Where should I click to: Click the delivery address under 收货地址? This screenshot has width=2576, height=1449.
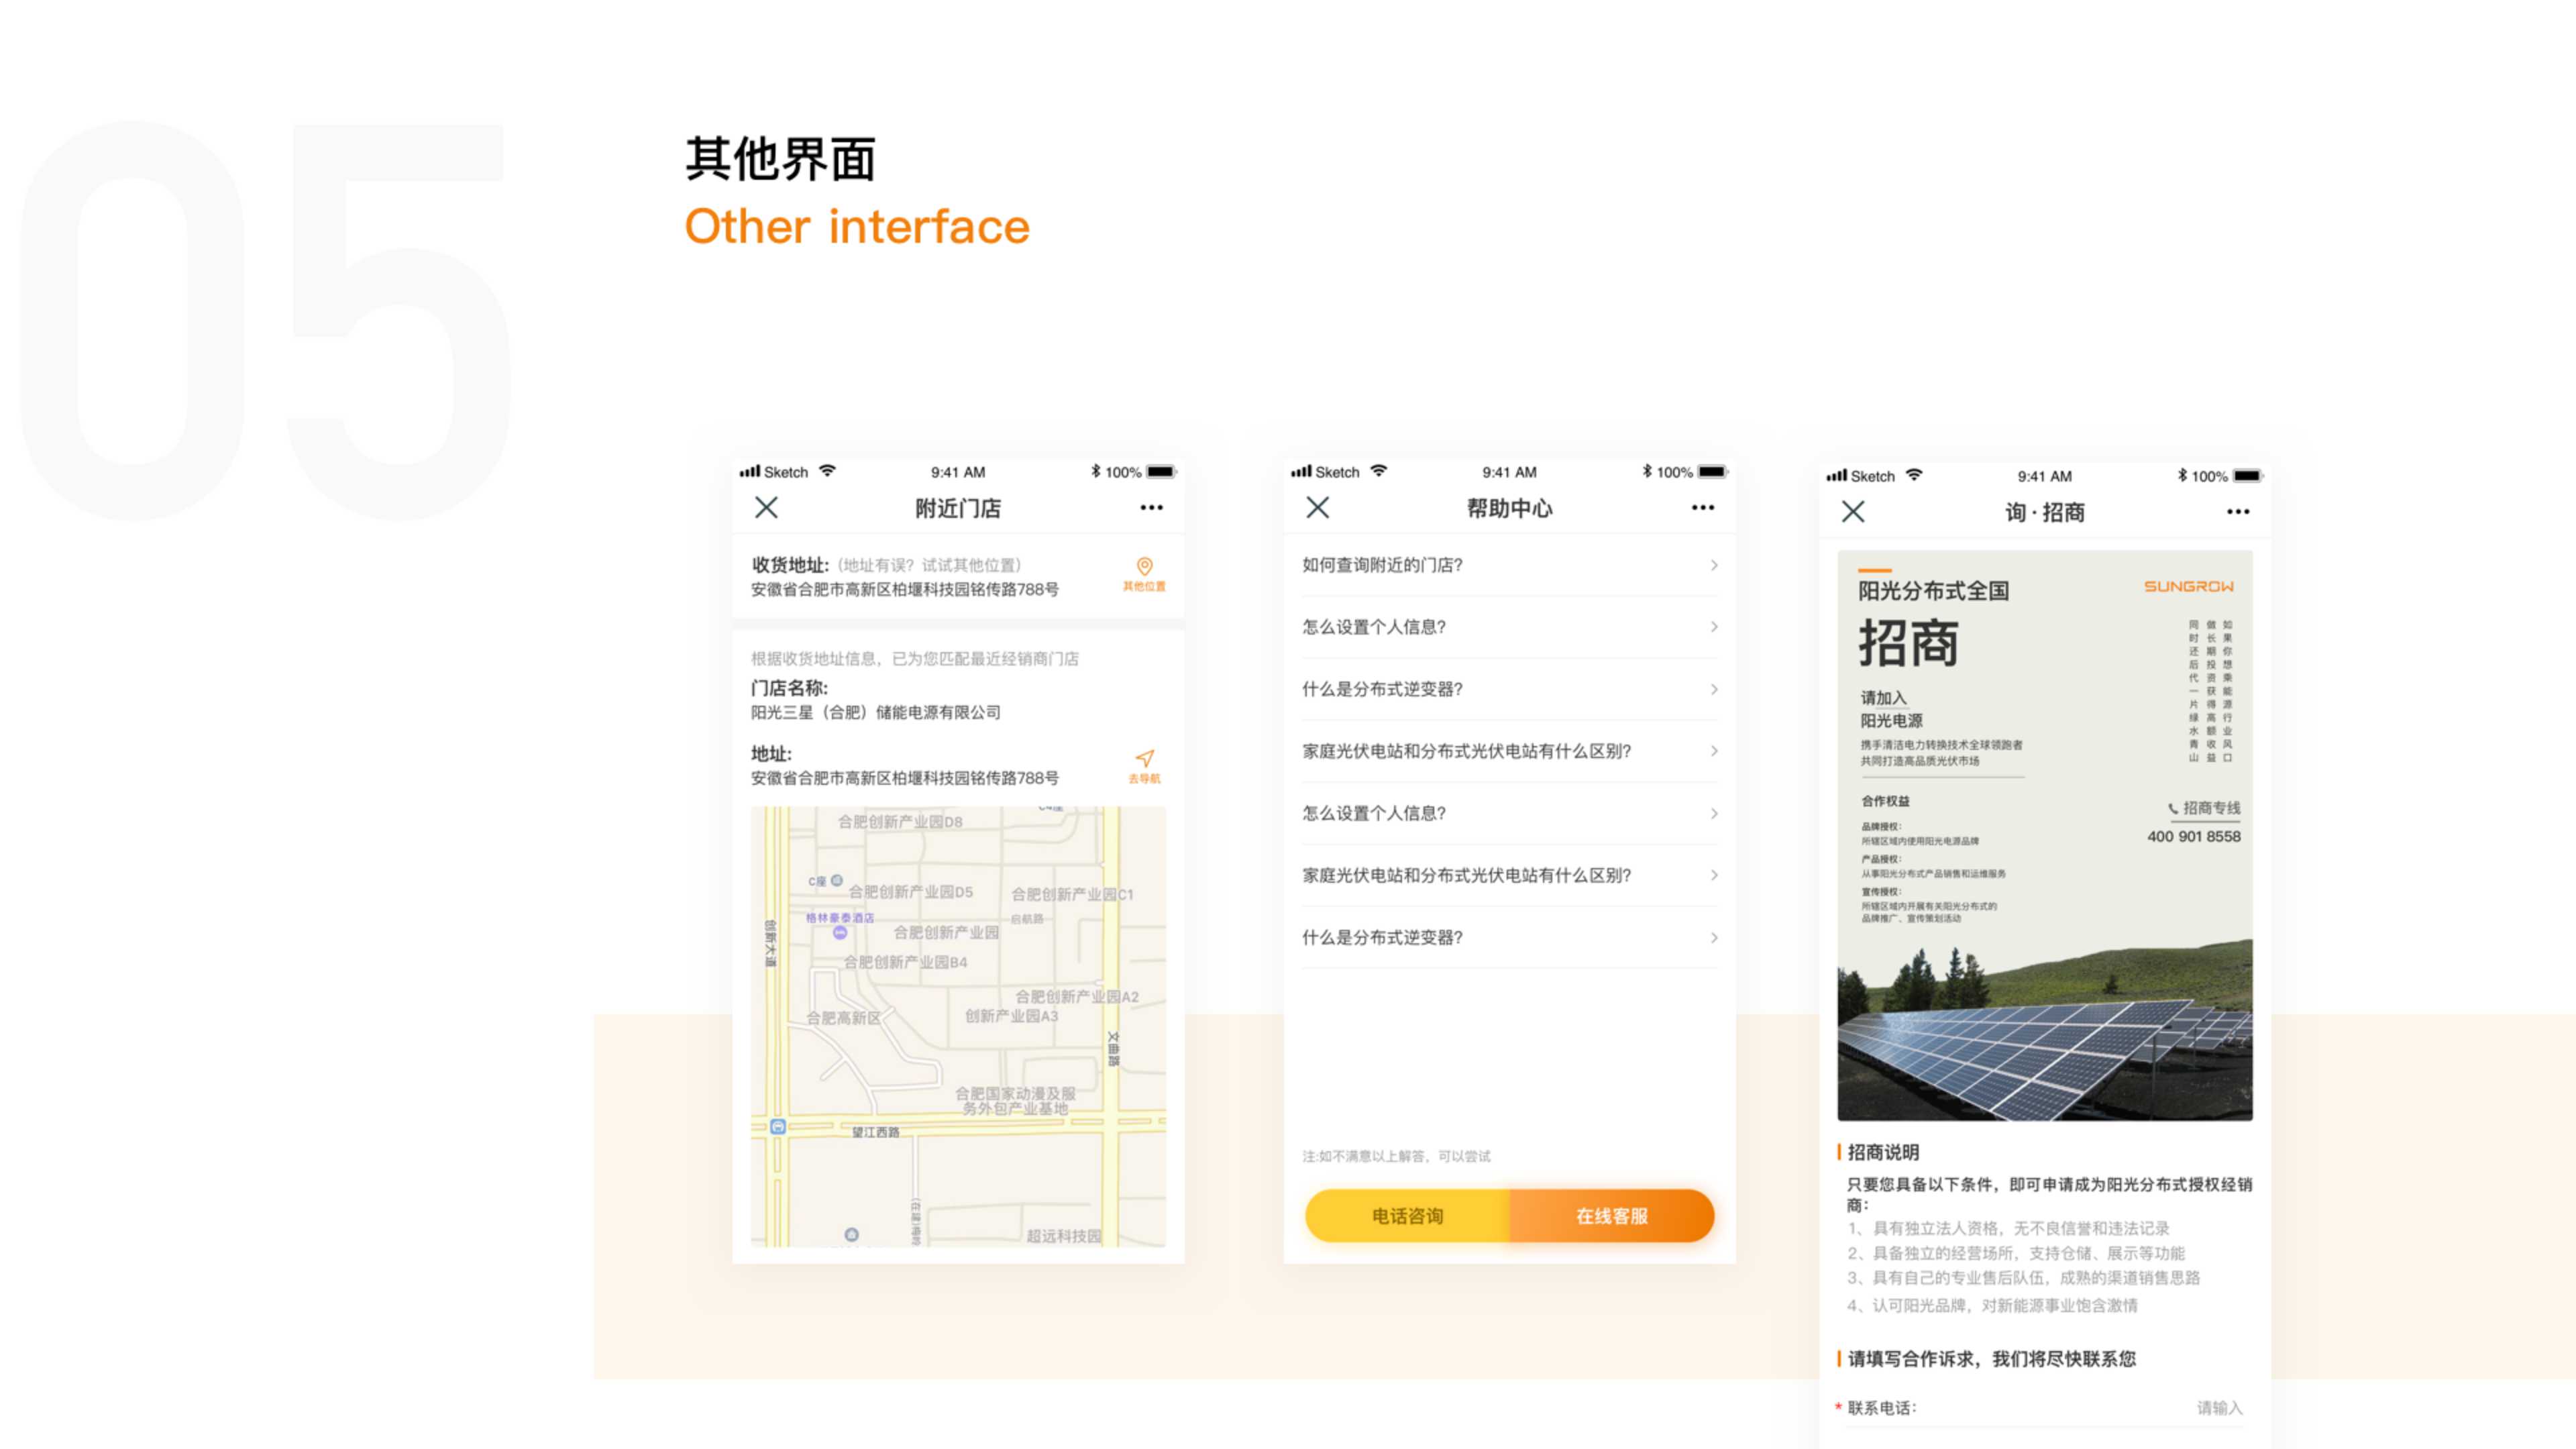pos(905,590)
